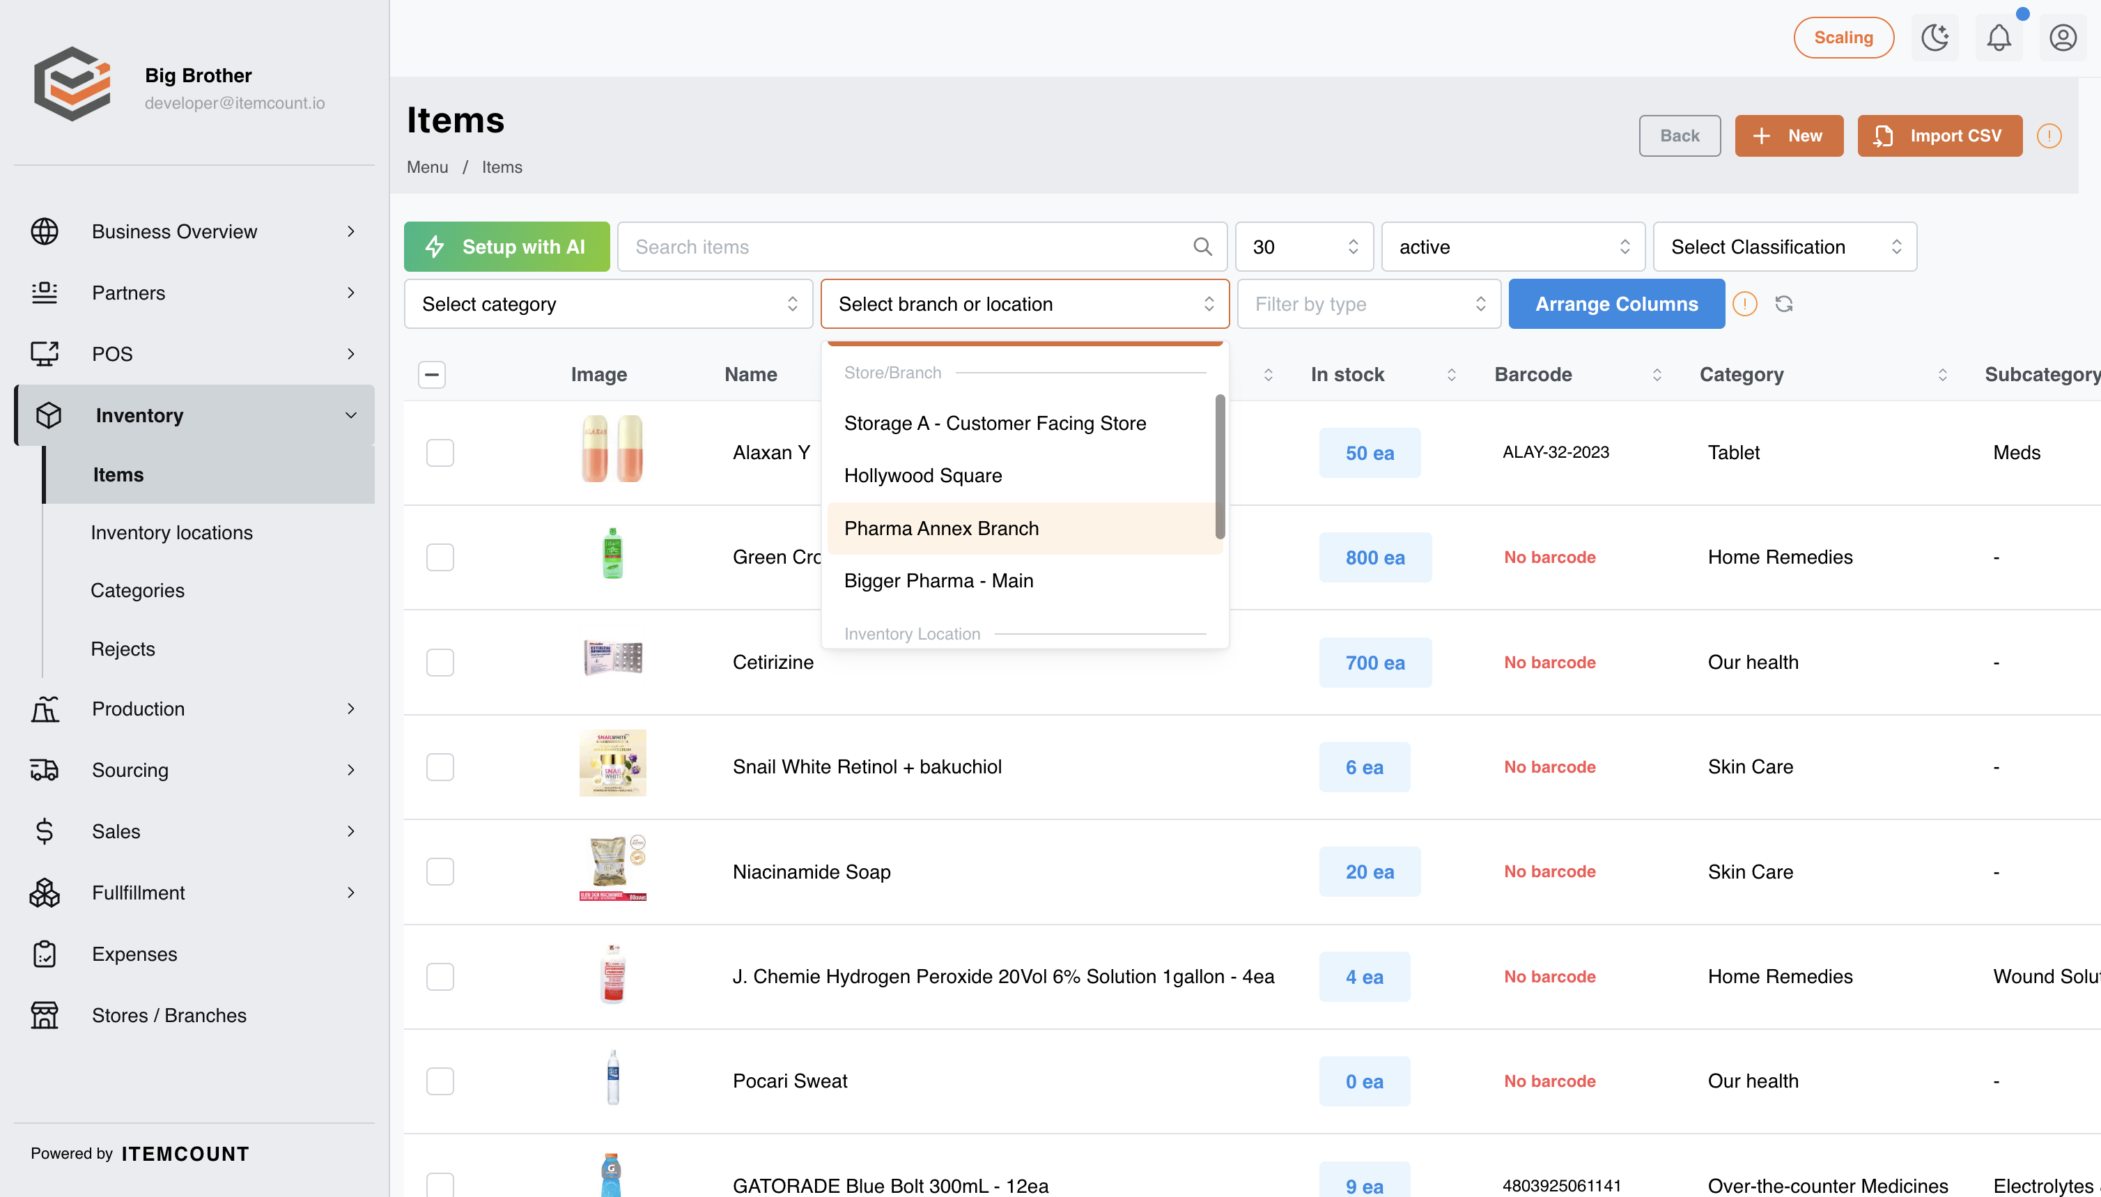2101x1197 pixels.
Task: Toggle the select-all checkbox in table header
Action: (x=433, y=375)
